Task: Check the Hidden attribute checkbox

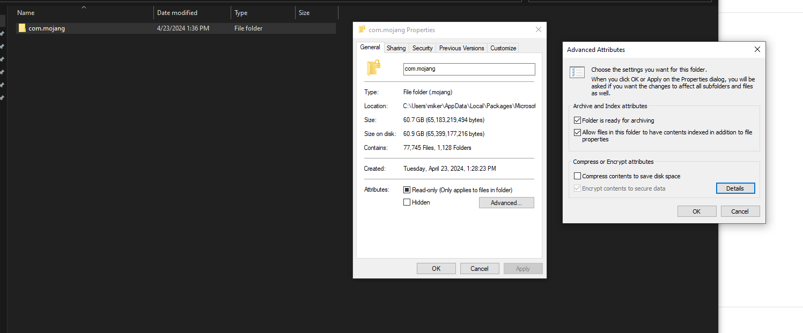Action: coord(407,202)
